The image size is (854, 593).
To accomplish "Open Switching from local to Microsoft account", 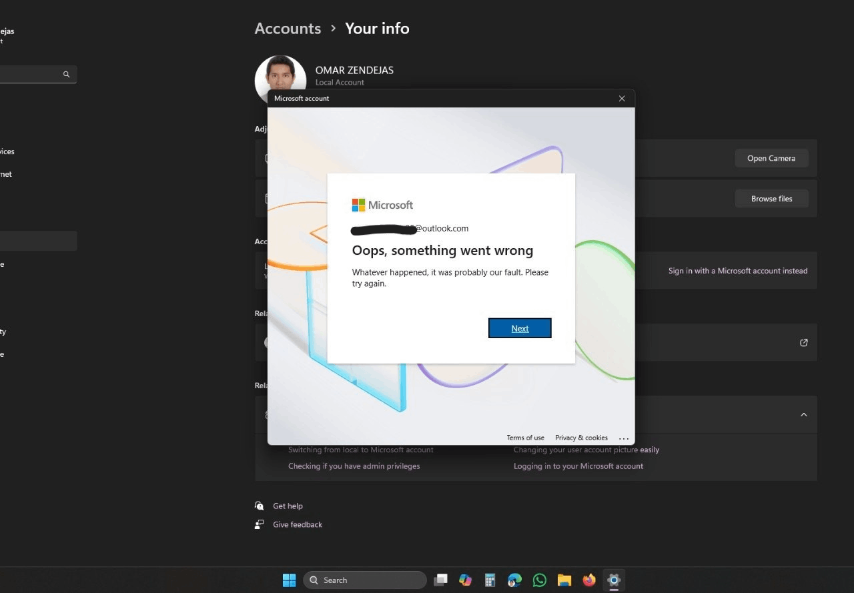I will [361, 450].
